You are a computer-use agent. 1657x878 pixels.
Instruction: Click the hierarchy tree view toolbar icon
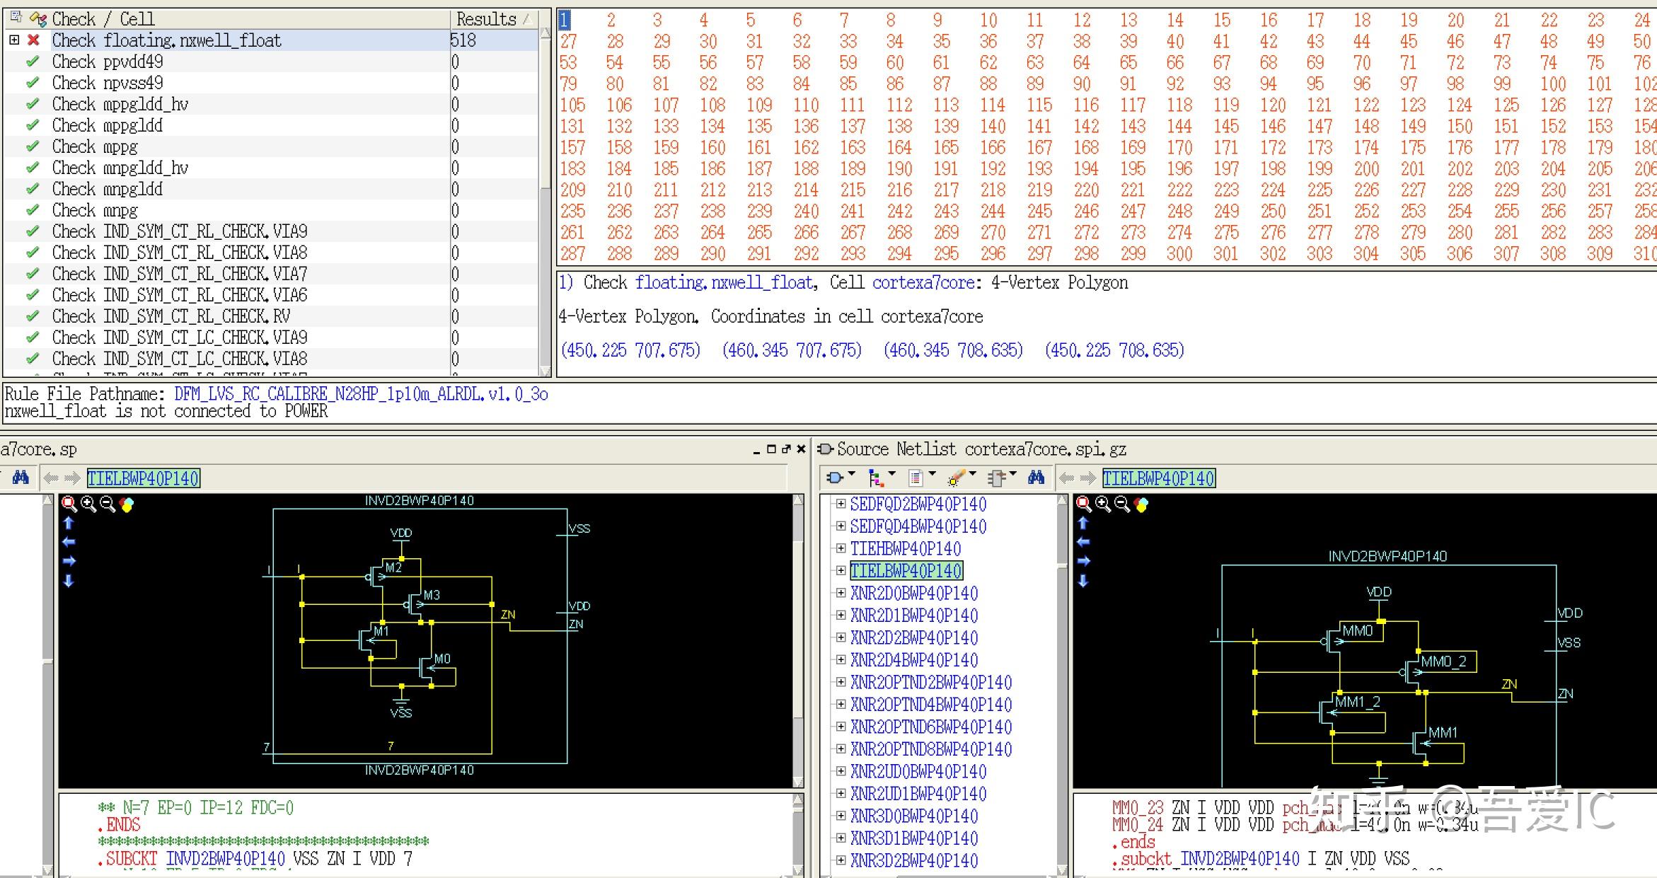pyautogui.click(x=876, y=478)
